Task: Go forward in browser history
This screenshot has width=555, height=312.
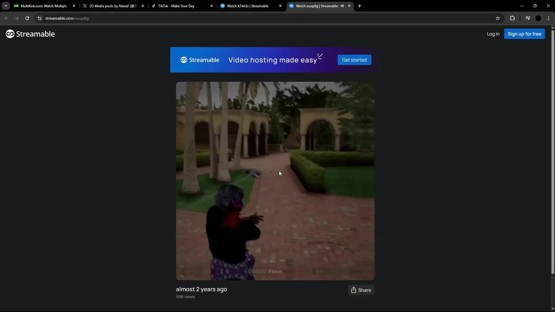Action: click(x=17, y=18)
